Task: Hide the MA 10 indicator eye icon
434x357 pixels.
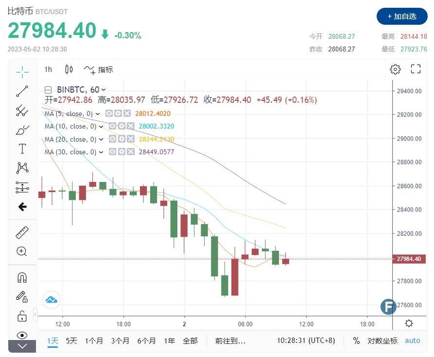Action: pyautogui.click(x=112, y=126)
